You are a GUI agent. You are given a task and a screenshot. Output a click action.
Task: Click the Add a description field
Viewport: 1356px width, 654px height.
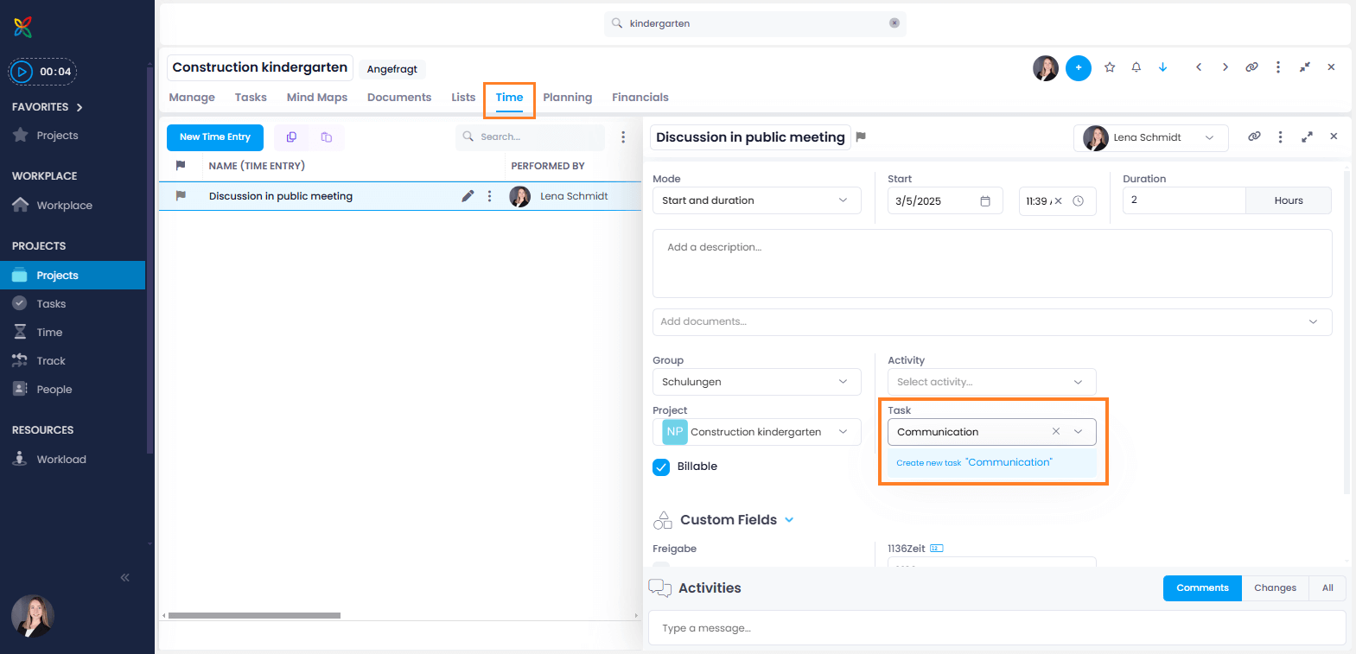(992, 264)
